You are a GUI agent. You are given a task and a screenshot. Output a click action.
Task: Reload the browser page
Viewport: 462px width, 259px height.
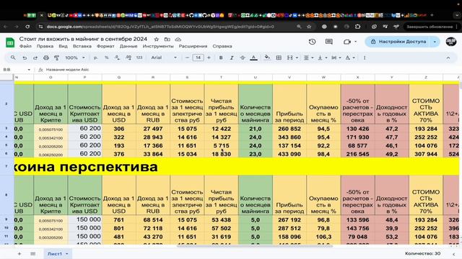pos(27,27)
